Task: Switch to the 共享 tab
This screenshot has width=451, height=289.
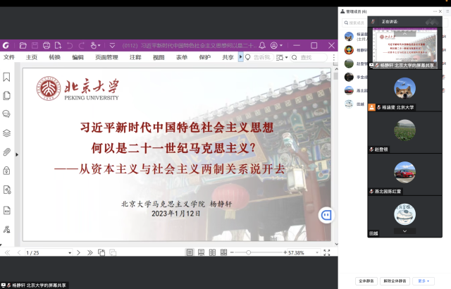Action: (228, 57)
